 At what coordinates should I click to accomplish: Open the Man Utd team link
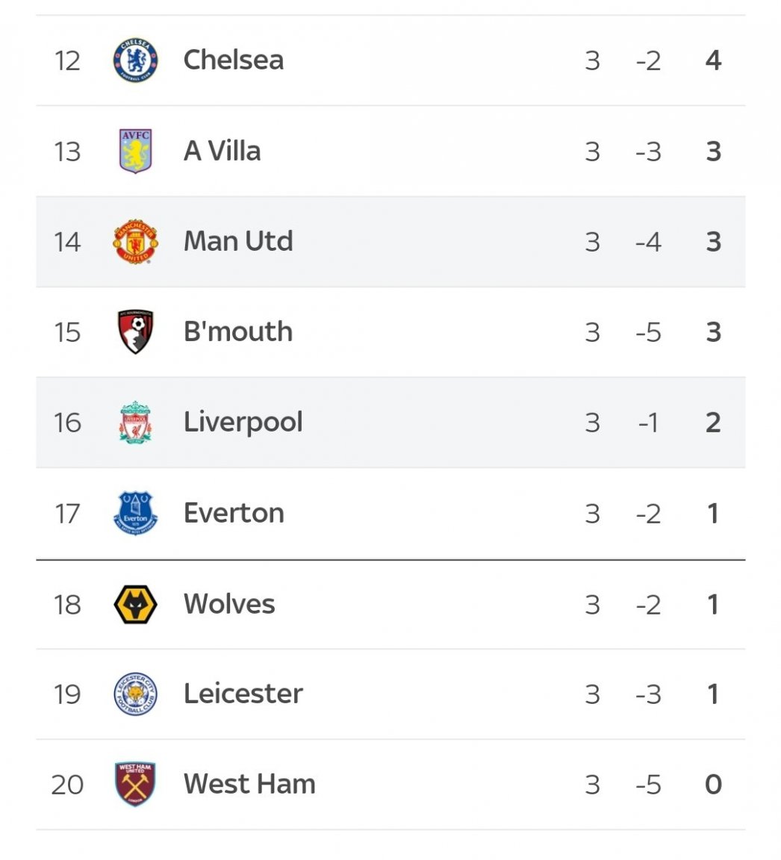click(x=239, y=241)
